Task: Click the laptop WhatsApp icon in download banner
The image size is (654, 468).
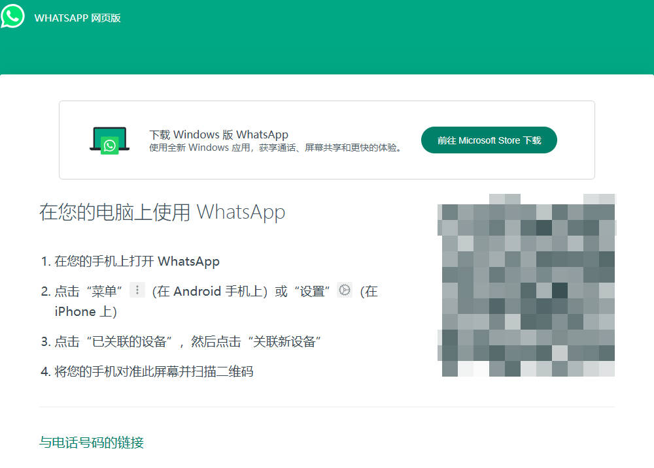Action: (x=109, y=140)
